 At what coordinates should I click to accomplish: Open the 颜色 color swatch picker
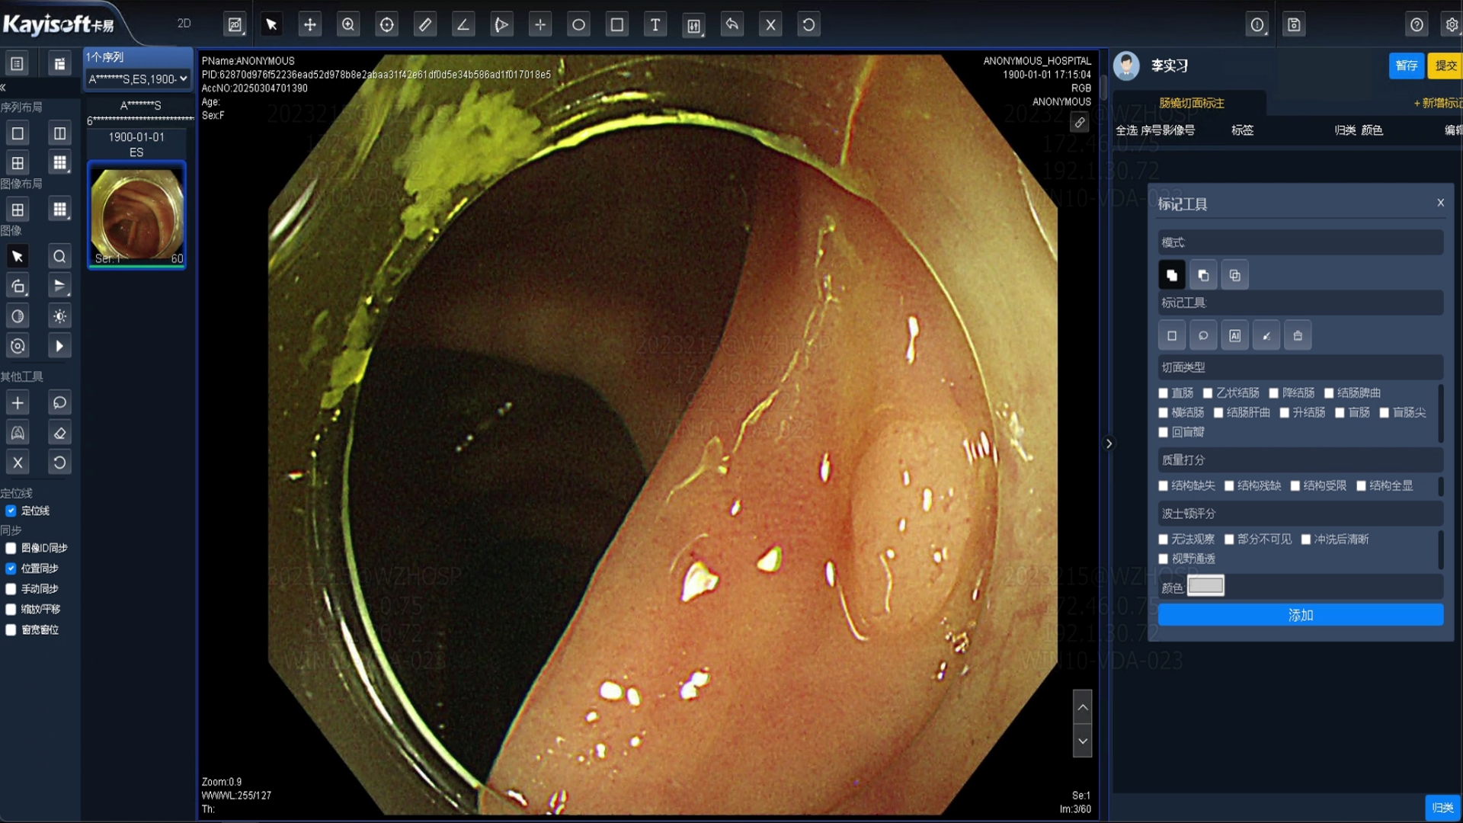(x=1205, y=586)
